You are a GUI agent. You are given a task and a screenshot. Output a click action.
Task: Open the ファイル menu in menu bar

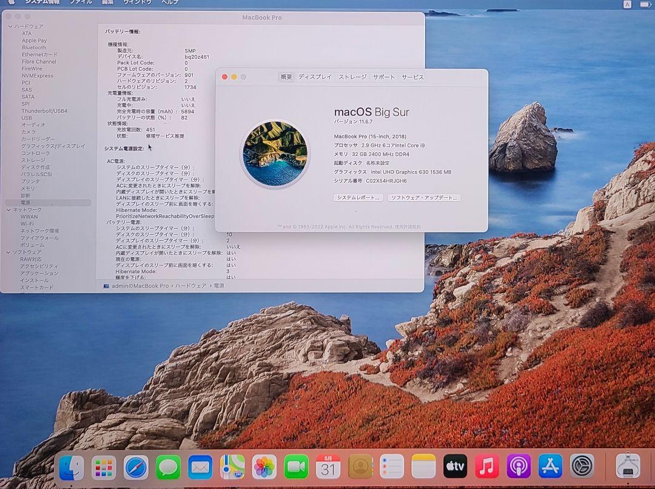(81, 2)
